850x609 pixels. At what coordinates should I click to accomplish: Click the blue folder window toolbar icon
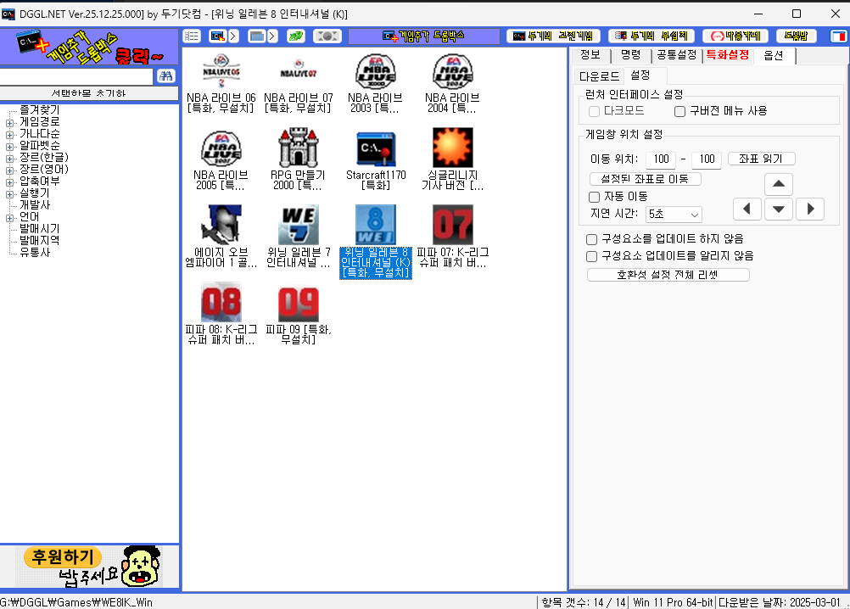click(x=256, y=36)
